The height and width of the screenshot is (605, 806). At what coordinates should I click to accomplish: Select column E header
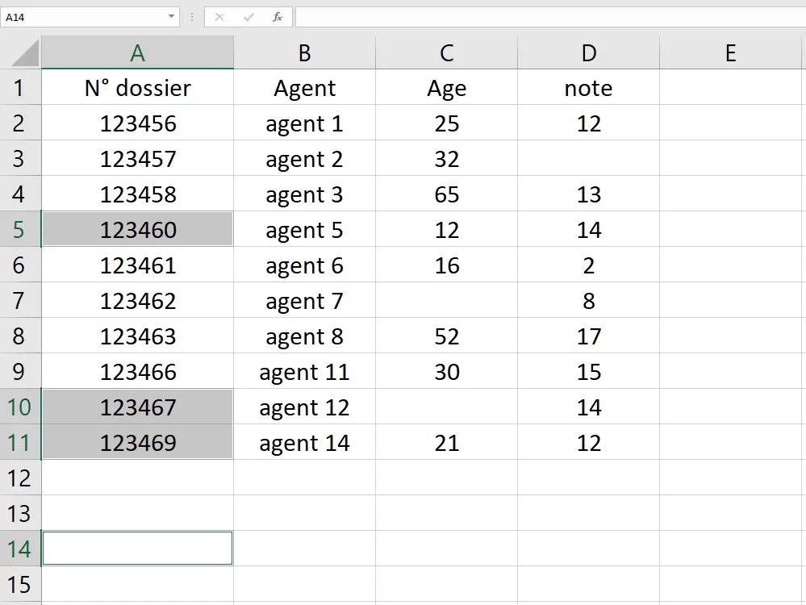(x=730, y=52)
